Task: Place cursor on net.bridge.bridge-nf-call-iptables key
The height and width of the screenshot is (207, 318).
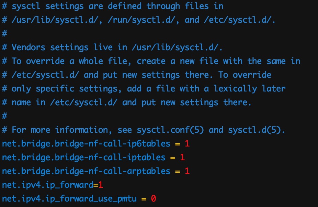Action: [x=83, y=157]
